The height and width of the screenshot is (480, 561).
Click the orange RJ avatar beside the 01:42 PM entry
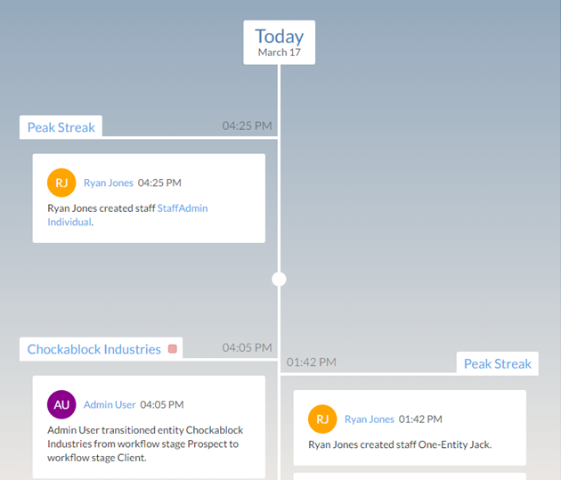(322, 419)
